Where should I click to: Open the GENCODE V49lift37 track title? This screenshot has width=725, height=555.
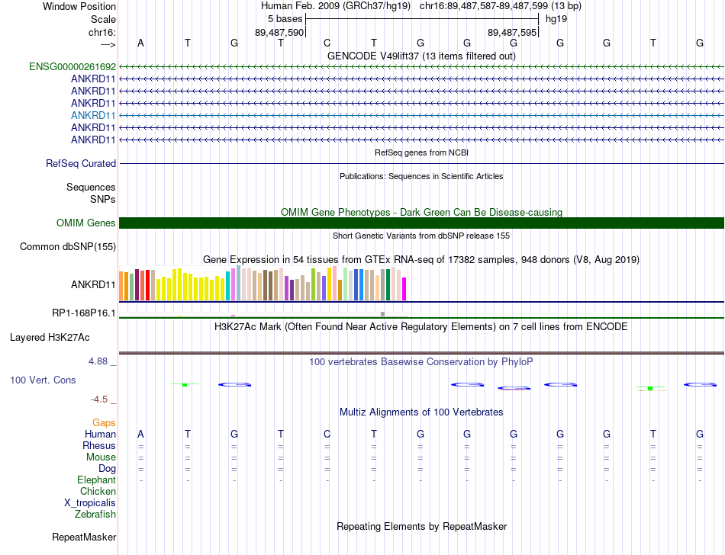pyautogui.click(x=421, y=56)
